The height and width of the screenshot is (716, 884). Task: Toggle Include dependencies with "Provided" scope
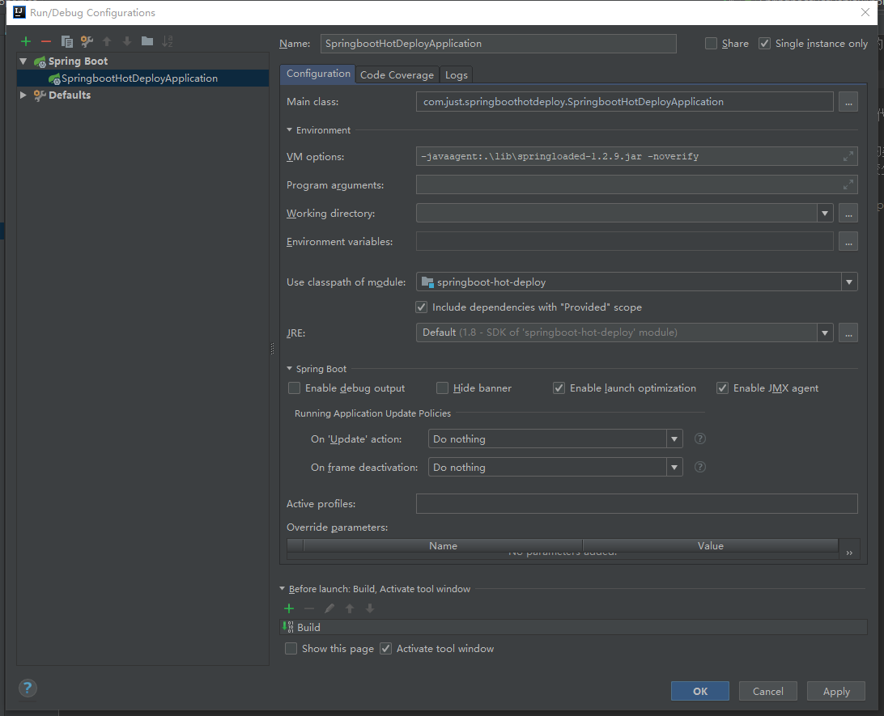[x=421, y=307]
